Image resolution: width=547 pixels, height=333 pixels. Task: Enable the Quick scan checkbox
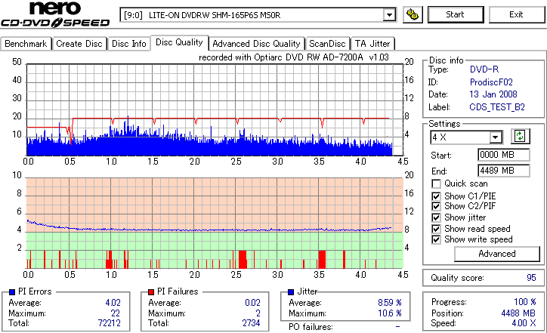pyautogui.click(x=436, y=183)
